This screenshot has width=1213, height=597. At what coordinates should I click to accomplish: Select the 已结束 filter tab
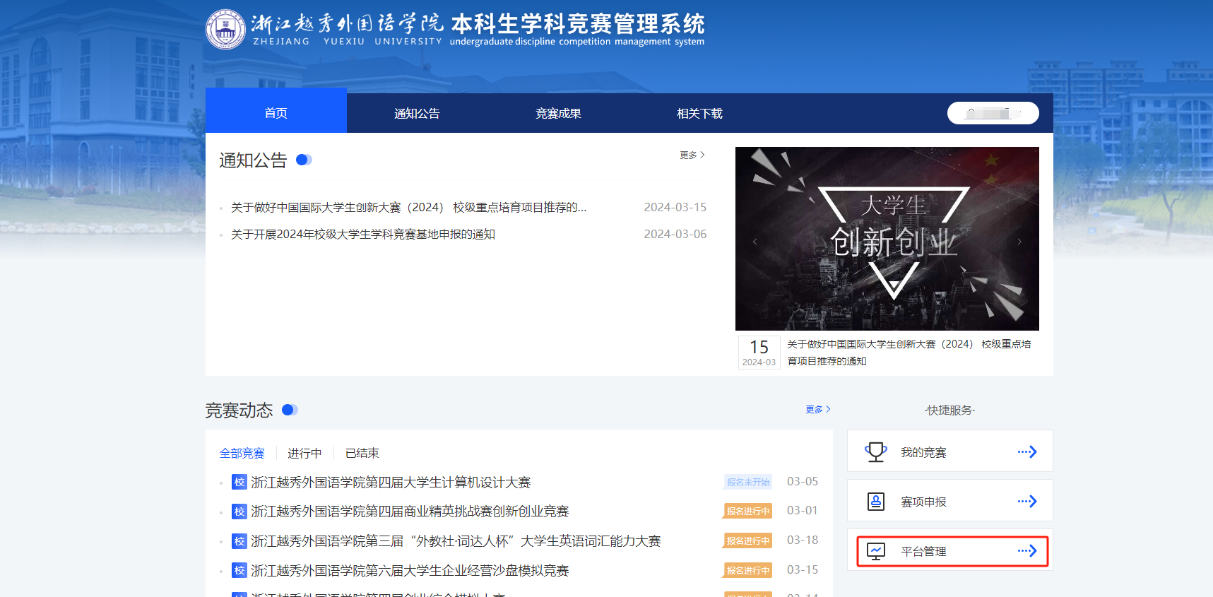(362, 453)
